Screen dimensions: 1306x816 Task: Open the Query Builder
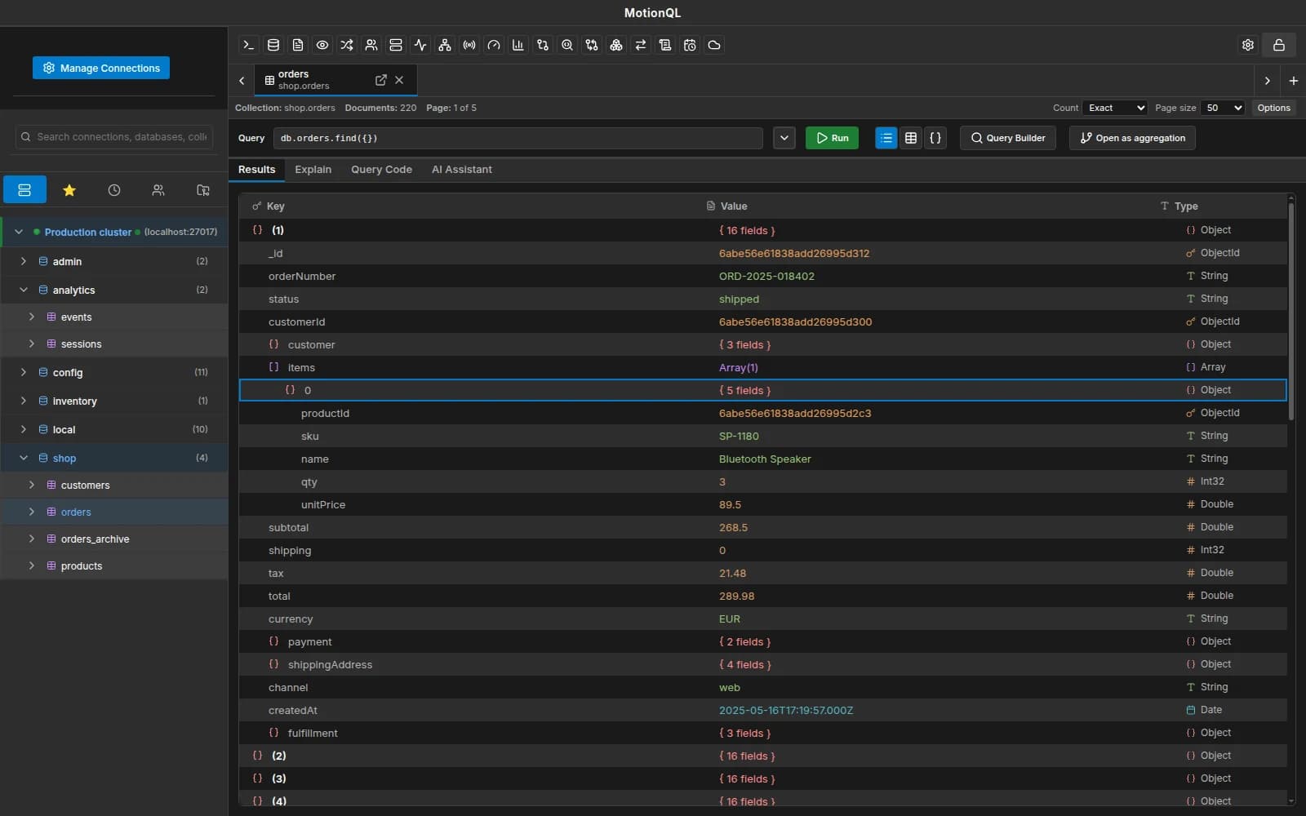(1008, 138)
